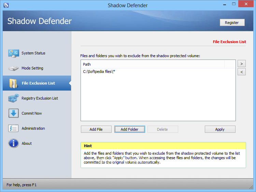The height and width of the screenshot is (192, 256).
Task: Click the Shadow Defender title bar app icon
Action: coord(6,5)
